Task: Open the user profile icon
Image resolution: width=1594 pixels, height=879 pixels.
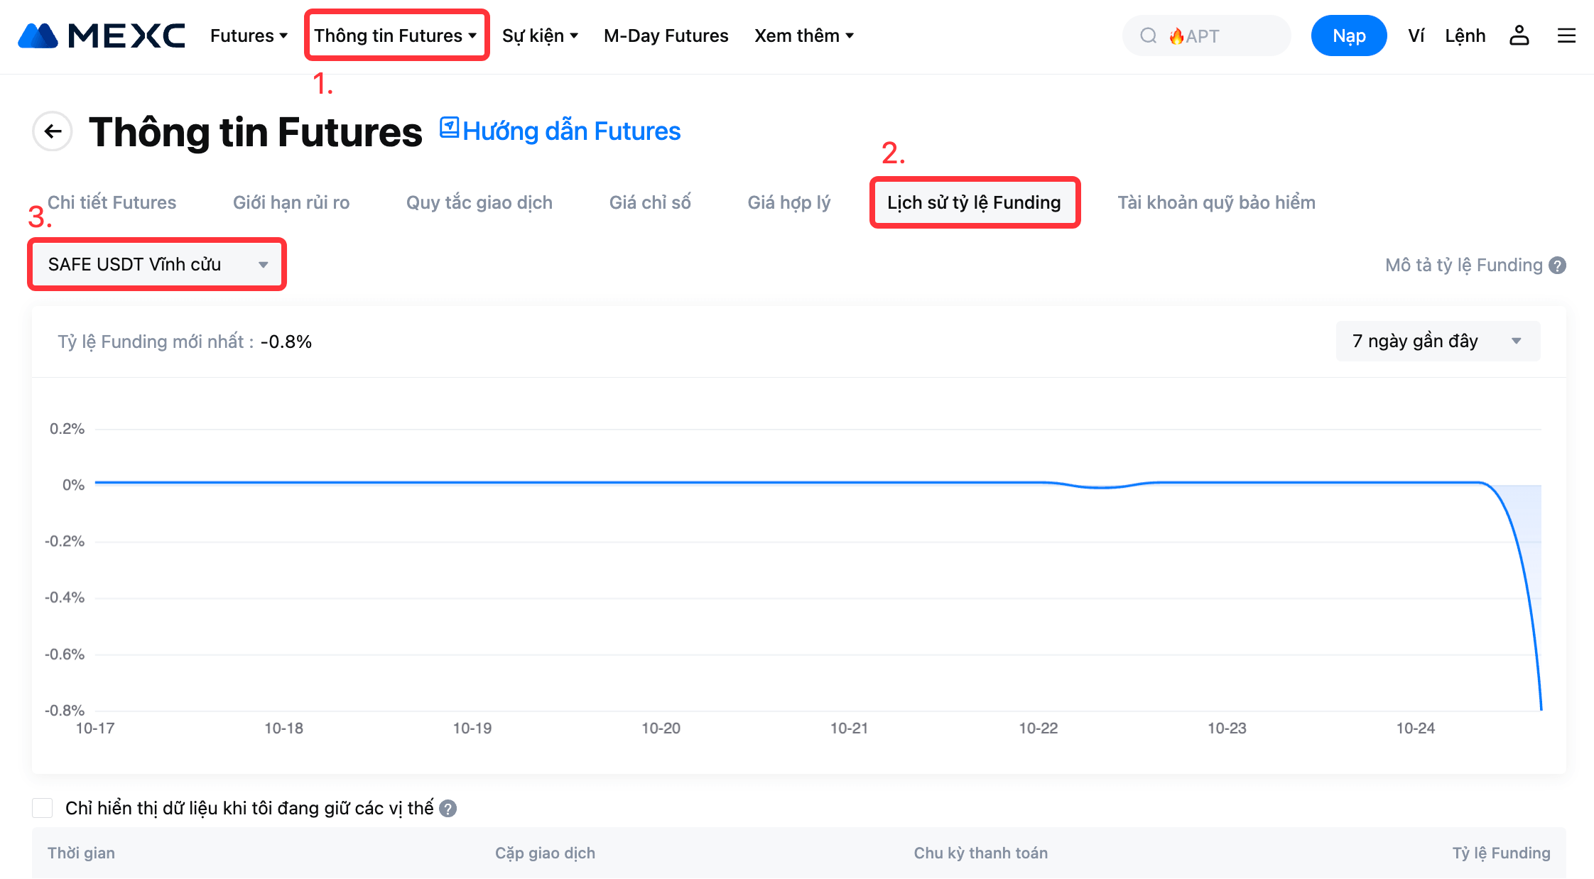Action: point(1519,36)
